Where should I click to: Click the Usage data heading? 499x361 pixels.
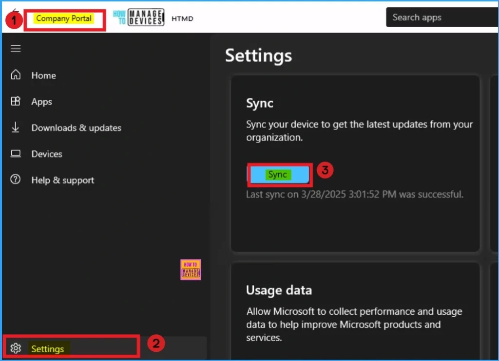pyautogui.click(x=279, y=290)
